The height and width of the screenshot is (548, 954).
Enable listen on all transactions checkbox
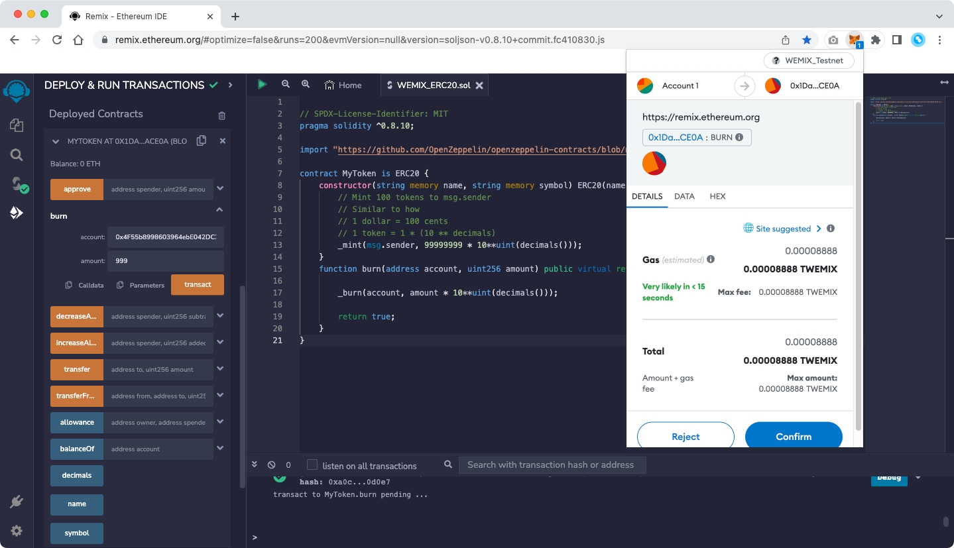312,465
